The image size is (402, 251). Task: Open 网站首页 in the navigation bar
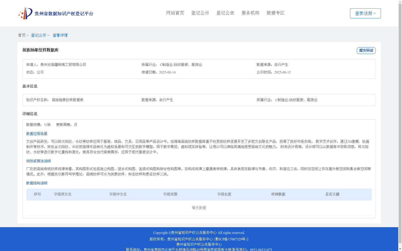pyautogui.click(x=175, y=13)
